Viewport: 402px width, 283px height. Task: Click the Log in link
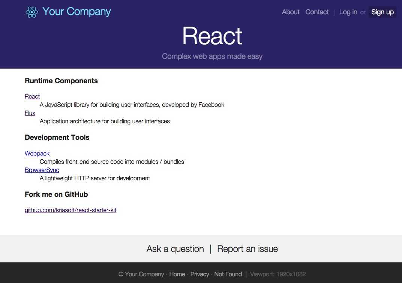pyautogui.click(x=348, y=12)
